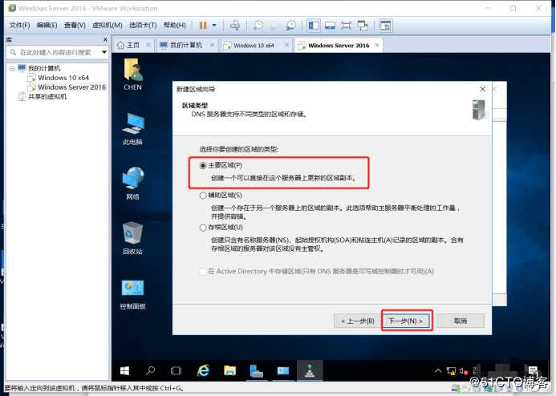This screenshot has width=556, height=396.
Task: Open the 查看(V) menu
Action: tap(75, 25)
